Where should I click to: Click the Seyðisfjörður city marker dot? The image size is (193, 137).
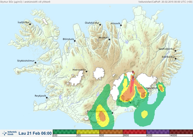click(175, 51)
